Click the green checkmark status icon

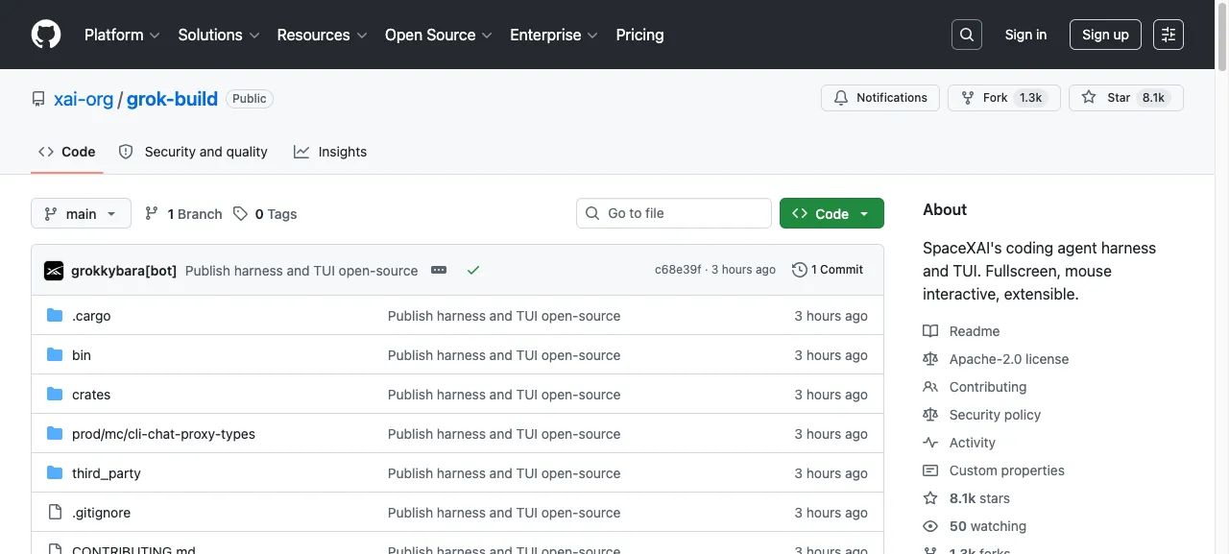tap(473, 271)
